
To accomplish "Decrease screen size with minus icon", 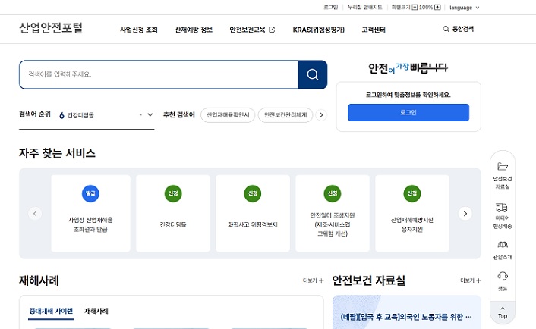I will click(x=414, y=7).
